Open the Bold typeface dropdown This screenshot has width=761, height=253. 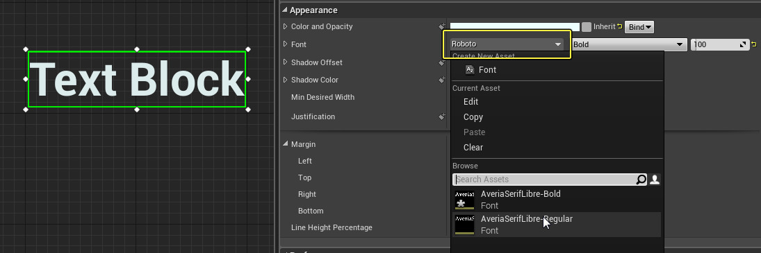[x=630, y=44]
